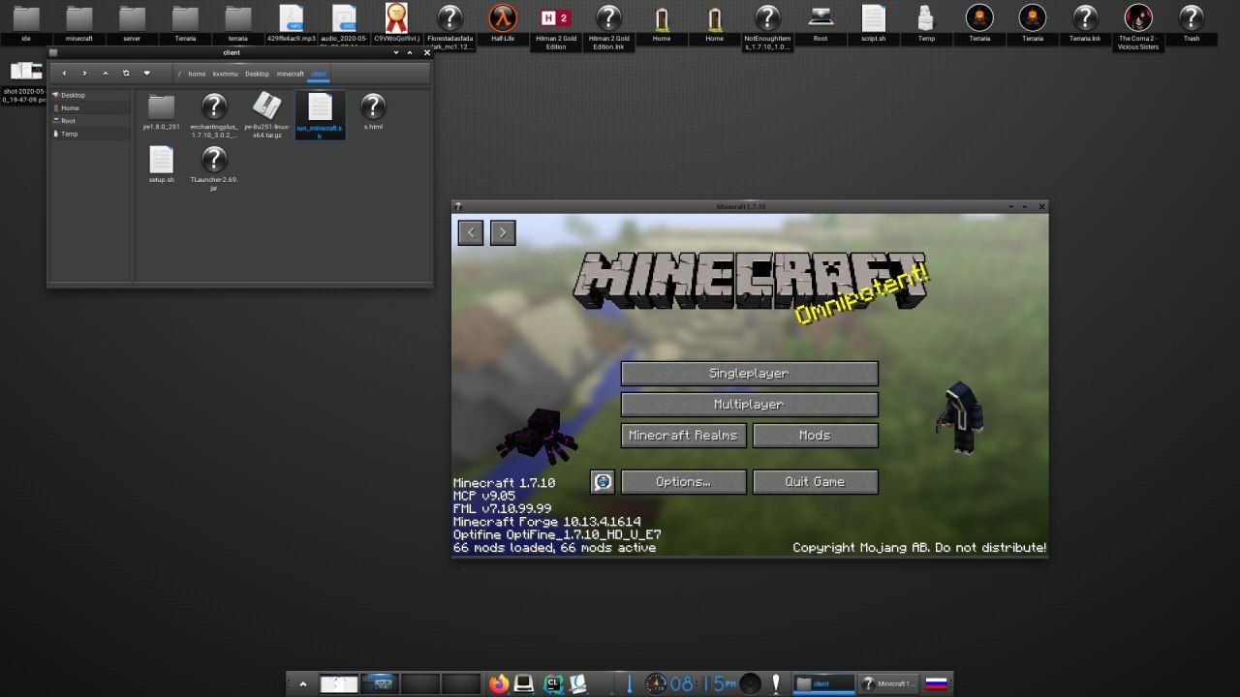Select the Temp desktop icon
1240x697 pixels.
926,23
